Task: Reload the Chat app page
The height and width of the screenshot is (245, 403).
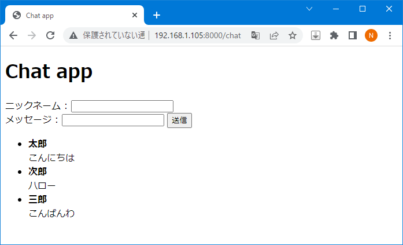Action: pos(50,35)
